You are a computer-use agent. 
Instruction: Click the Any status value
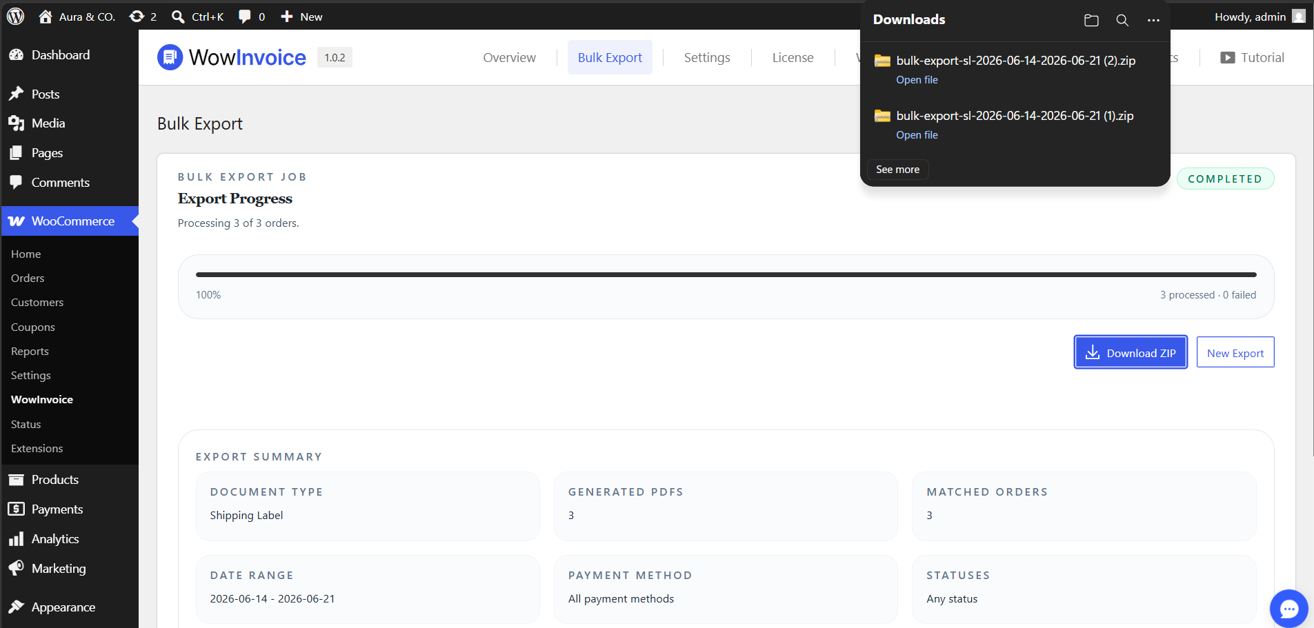coord(952,599)
